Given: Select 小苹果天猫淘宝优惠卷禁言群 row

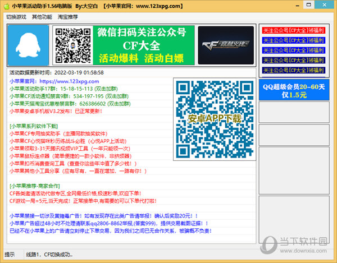Looking at the screenshot, I should (x=70, y=104).
